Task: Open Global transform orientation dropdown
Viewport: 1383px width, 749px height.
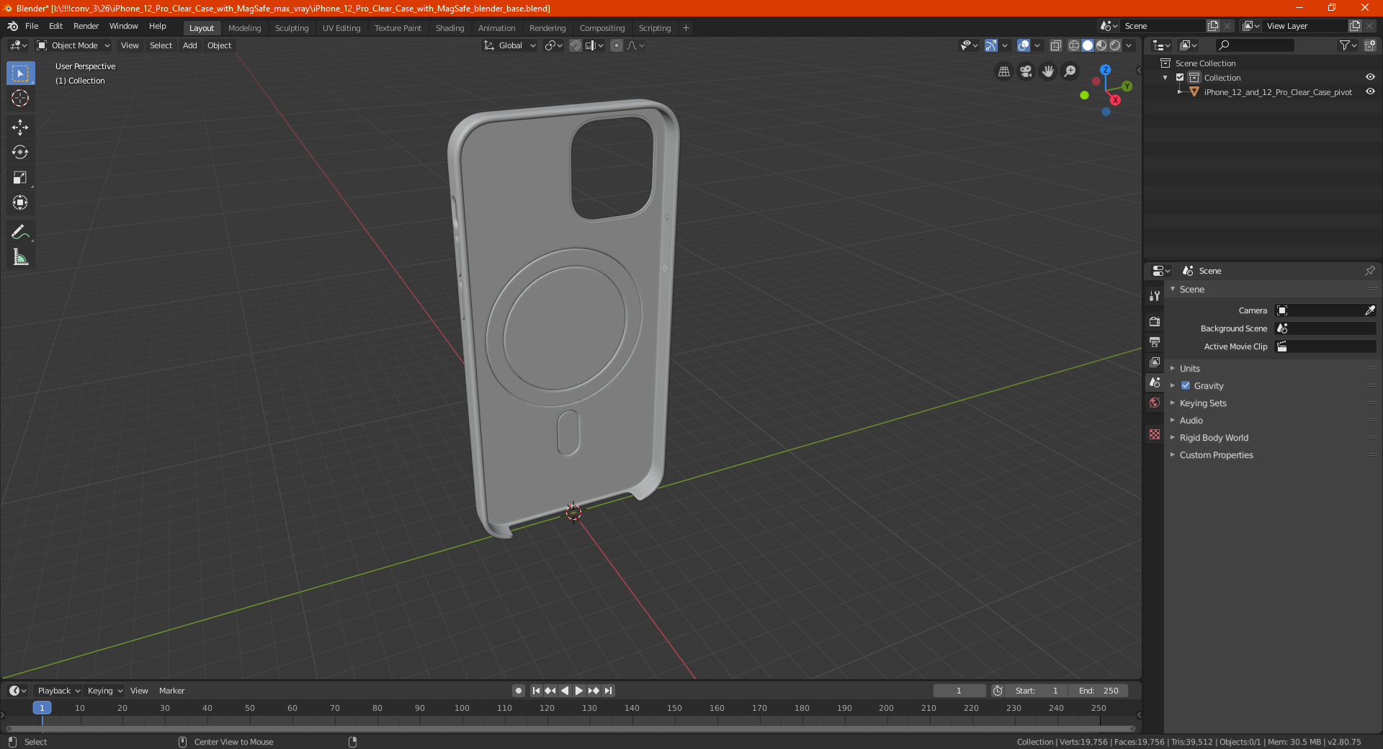Action: click(x=510, y=45)
